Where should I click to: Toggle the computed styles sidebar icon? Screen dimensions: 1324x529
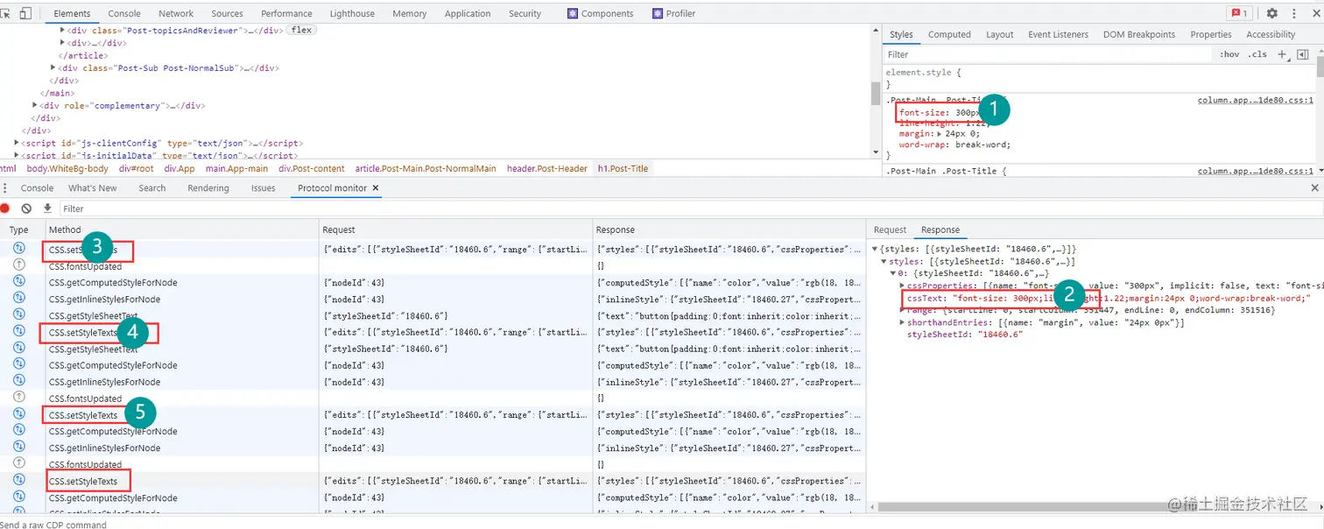tap(1302, 54)
